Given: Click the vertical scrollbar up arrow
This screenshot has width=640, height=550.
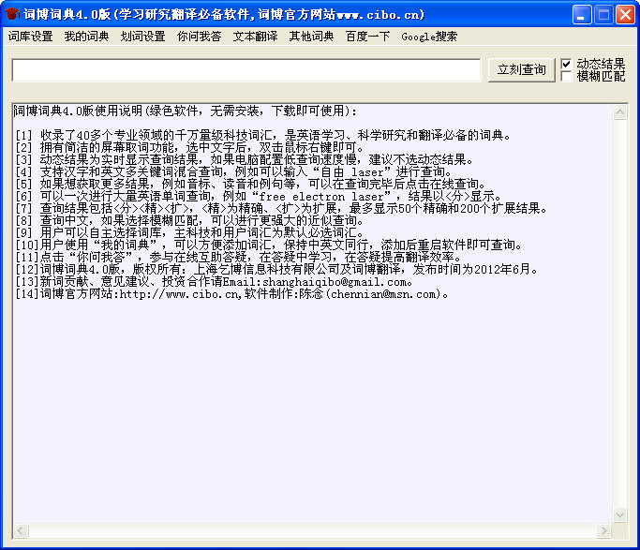Looking at the screenshot, I should [619, 111].
